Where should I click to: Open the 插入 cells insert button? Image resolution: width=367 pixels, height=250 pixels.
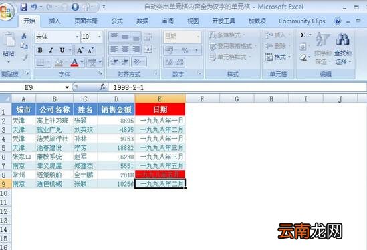point(278,35)
